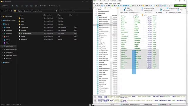
Task: Click the Table filter input field
Action: (110, 8)
